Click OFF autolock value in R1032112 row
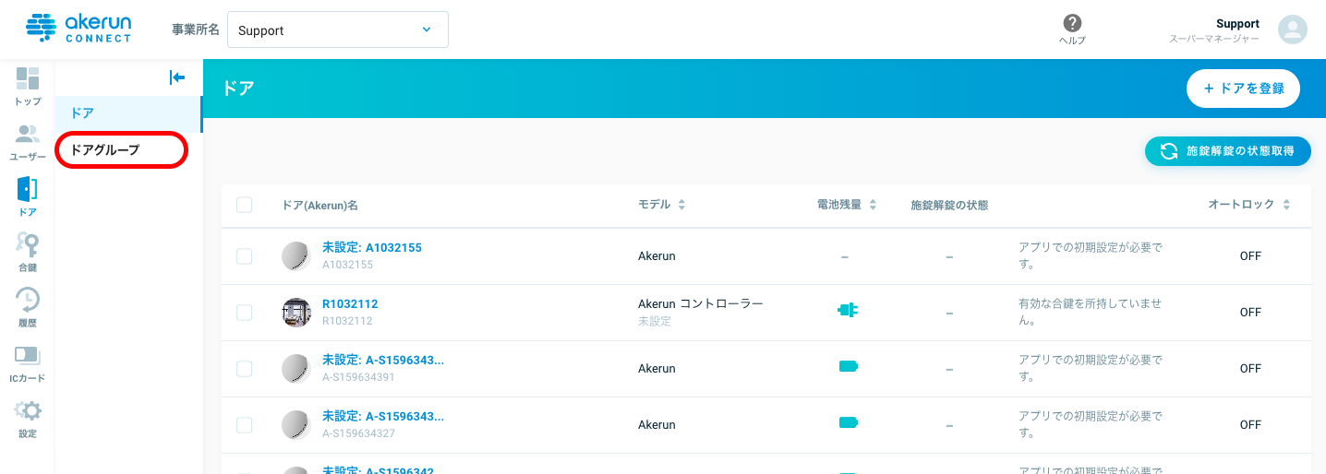 tap(1250, 313)
